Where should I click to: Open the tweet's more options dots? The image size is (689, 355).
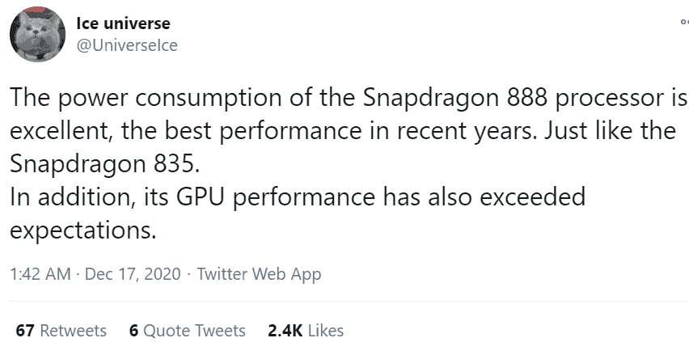point(685,22)
